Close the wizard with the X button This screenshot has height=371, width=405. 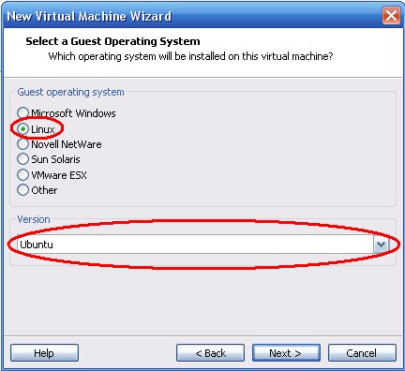click(x=391, y=15)
